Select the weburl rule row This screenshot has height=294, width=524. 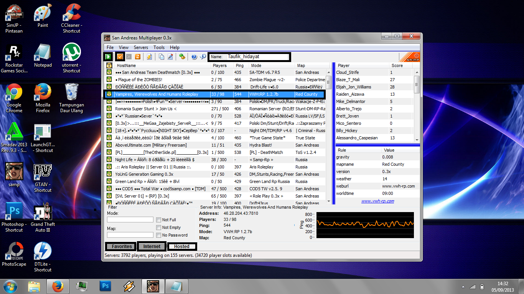click(377, 186)
